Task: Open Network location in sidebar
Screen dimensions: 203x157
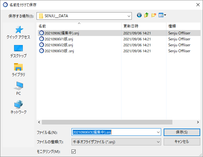Action: coord(18,107)
